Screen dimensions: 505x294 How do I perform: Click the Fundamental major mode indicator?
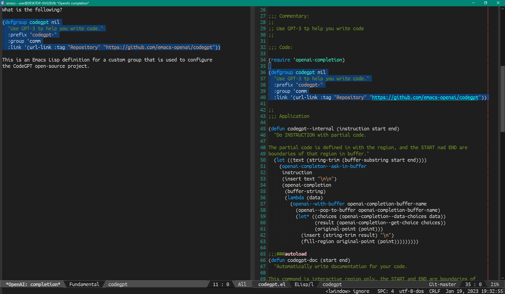pyautogui.click(x=84, y=284)
